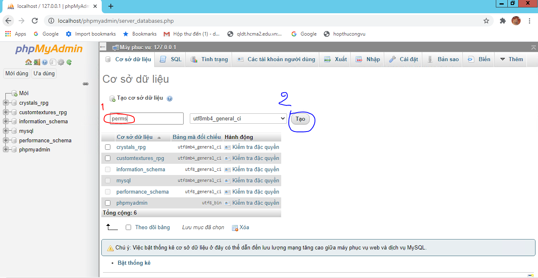This screenshot has height=278, width=538.
Task: Open Chrome three-dot menu
Action: click(x=529, y=21)
